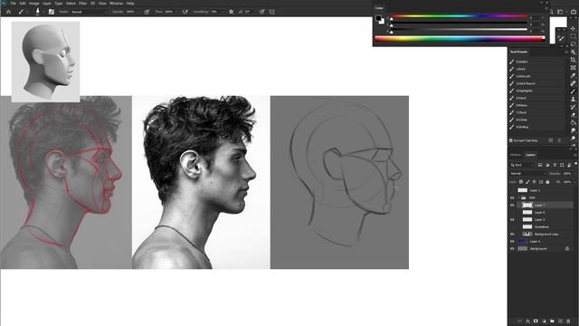Select the Rectangular Marquee tool

coord(573,36)
